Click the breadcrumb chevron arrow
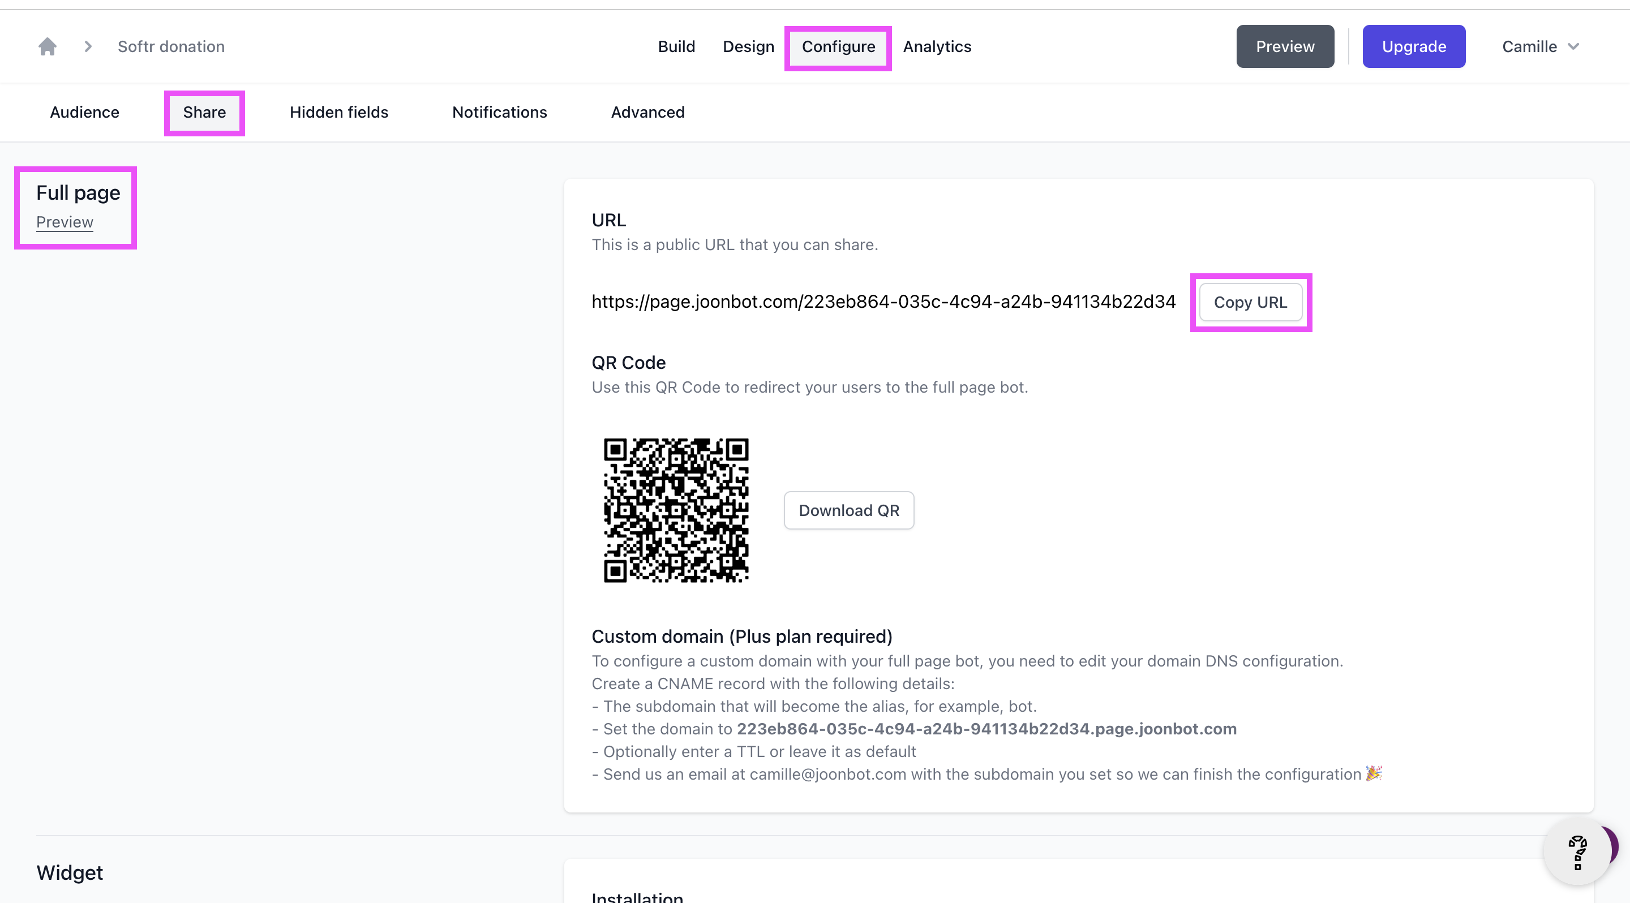This screenshot has width=1630, height=903. pos(88,46)
